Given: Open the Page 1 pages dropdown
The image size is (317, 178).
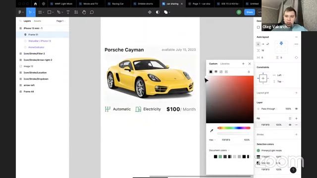Looking at the screenshot, I should pos(60,21).
